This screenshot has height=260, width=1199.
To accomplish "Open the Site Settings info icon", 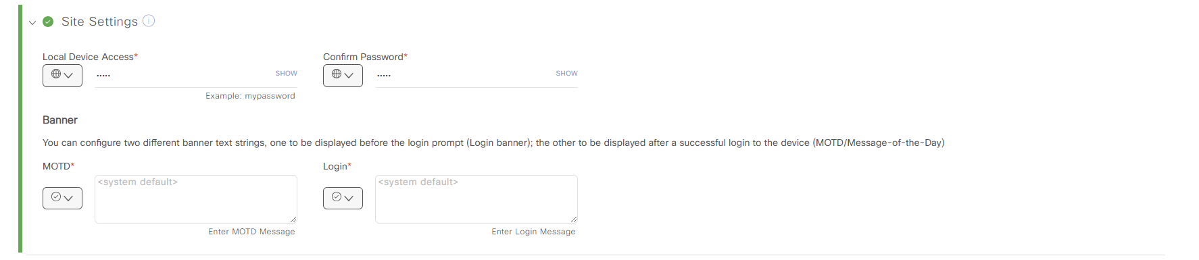I will [149, 21].
